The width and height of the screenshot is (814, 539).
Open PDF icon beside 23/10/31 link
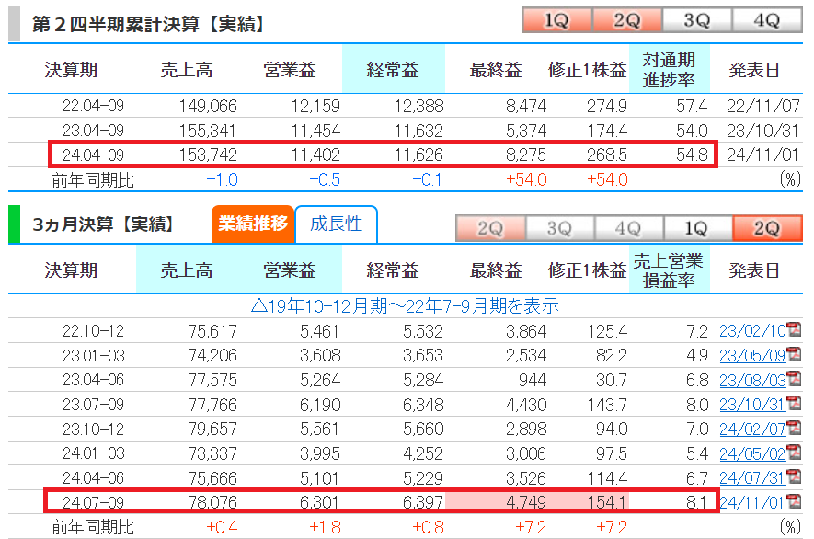coord(794,403)
